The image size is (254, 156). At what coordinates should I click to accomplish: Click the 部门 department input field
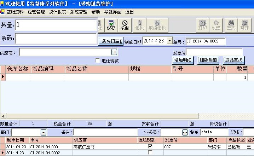(x=26, y=132)
